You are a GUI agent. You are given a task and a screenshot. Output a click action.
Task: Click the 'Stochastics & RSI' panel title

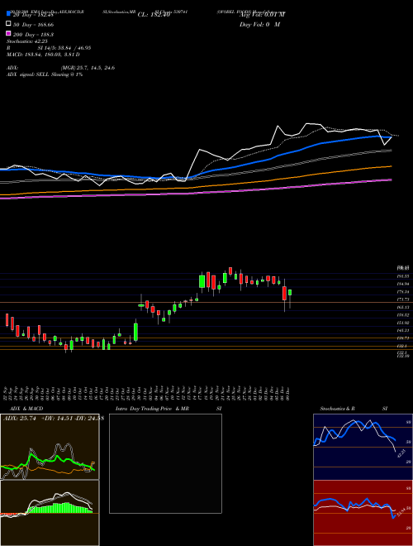[x=354, y=409]
